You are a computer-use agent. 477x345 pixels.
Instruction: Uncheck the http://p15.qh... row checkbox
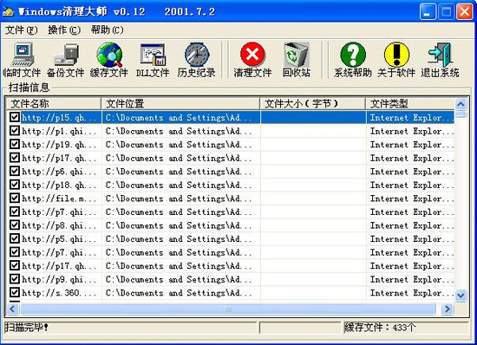coord(15,117)
